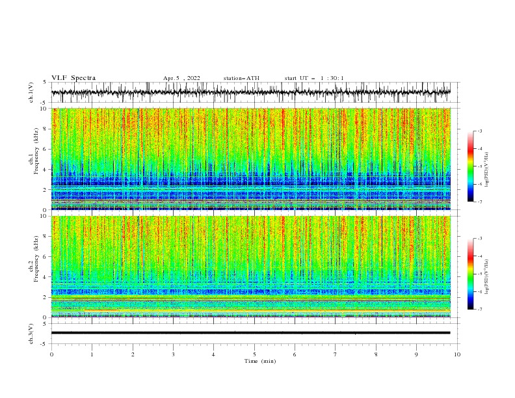Click inside the ch.1 spectrogram panel
Viewport: 515px width, 398px height.
(250, 159)
